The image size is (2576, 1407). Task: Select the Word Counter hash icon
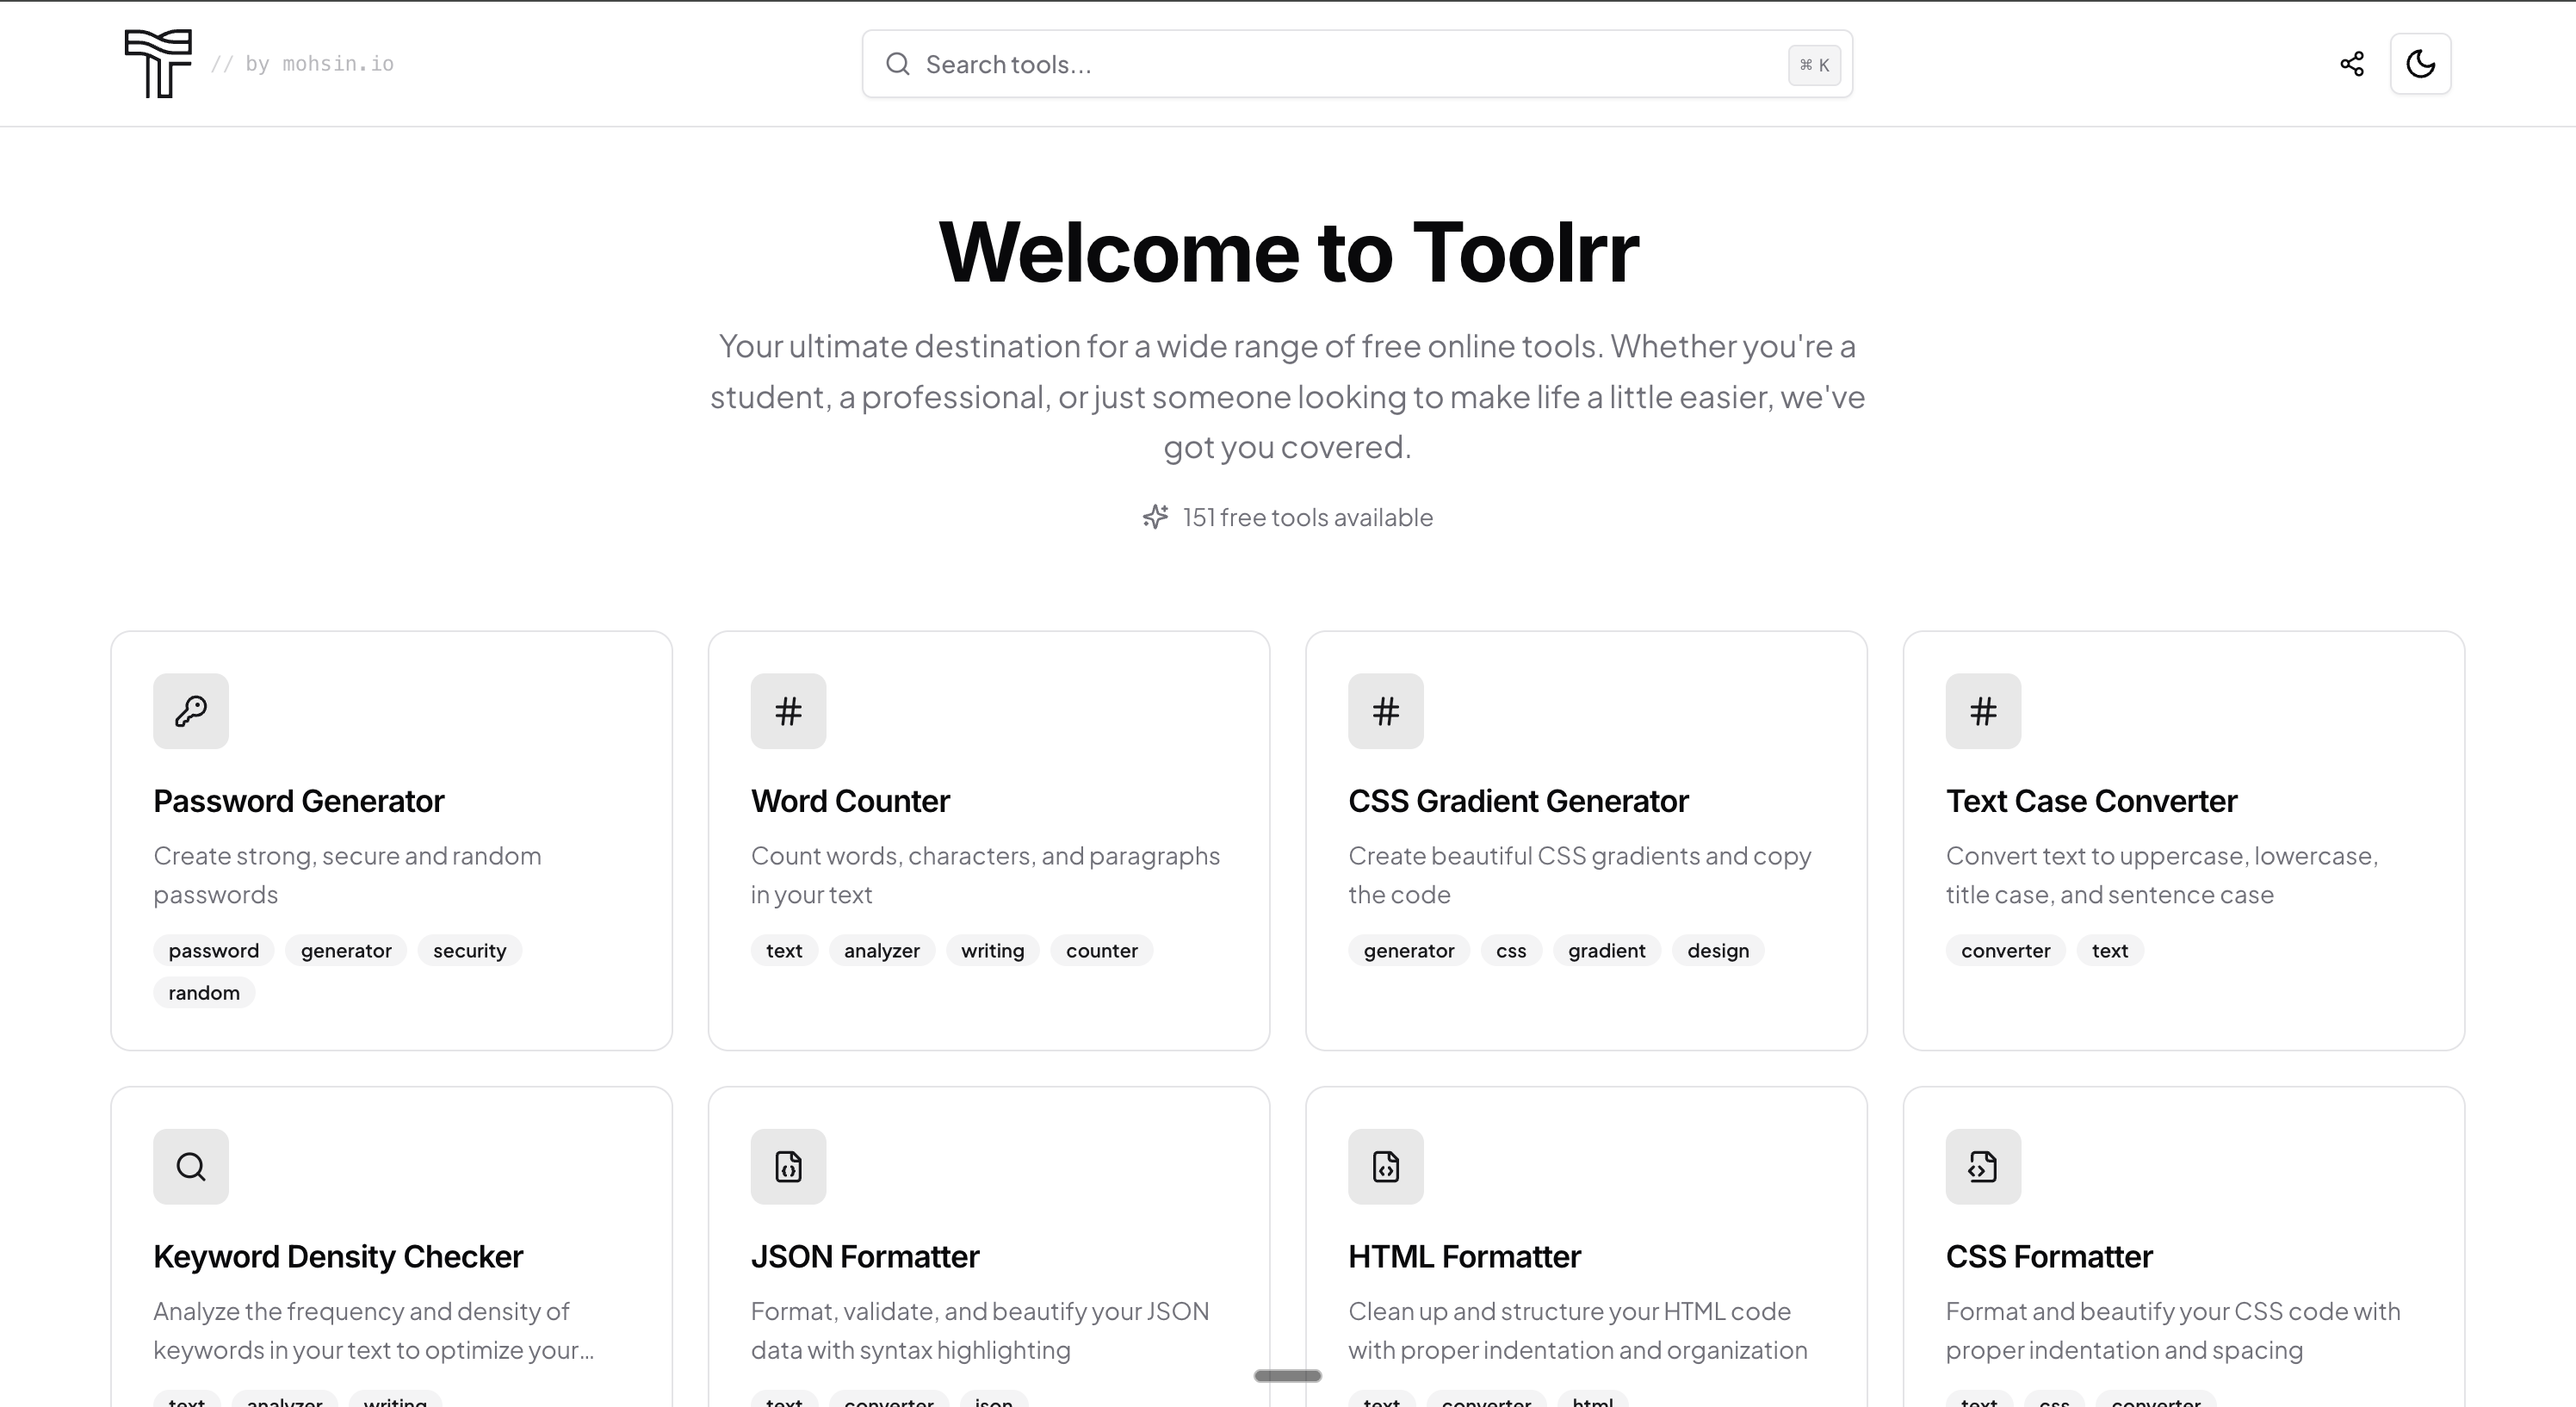point(787,711)
